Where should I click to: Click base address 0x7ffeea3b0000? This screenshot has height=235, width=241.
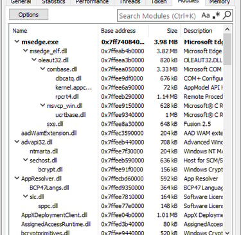(x=123, y=60)
